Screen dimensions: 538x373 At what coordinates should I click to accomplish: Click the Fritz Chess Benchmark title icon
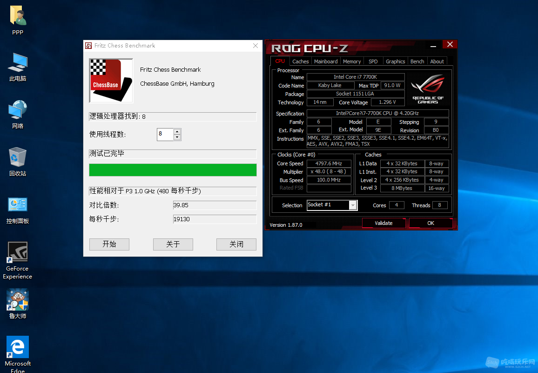(88, 46)
